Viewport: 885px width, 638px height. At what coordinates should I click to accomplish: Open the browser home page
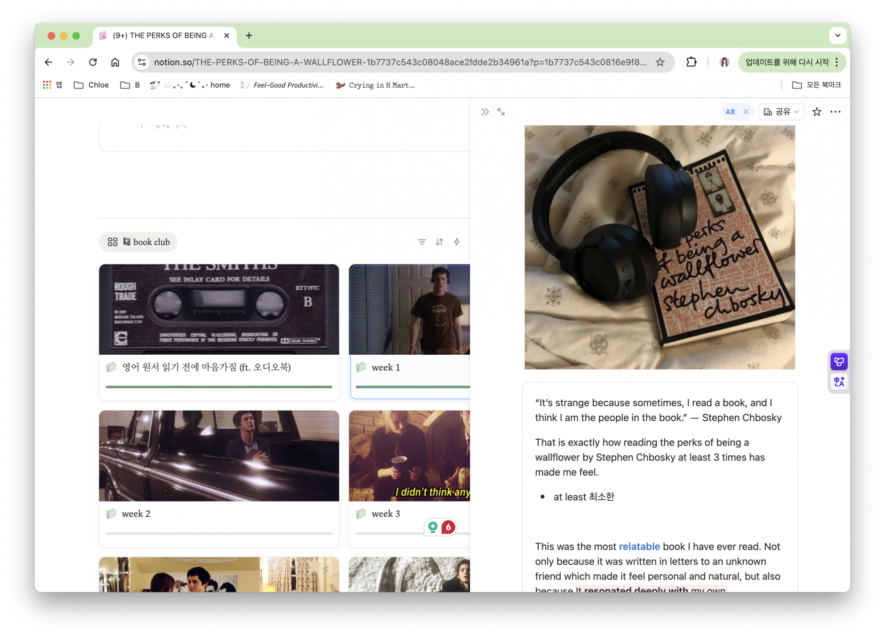115,62
